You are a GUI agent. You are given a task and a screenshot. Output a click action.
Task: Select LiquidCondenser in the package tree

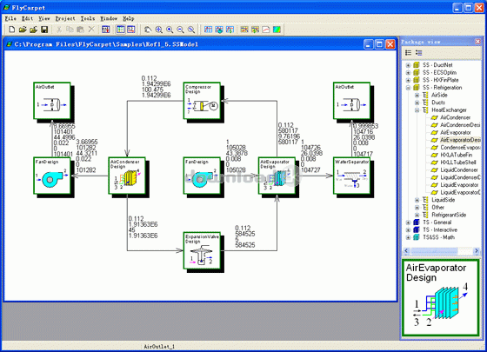pos(459,170)
